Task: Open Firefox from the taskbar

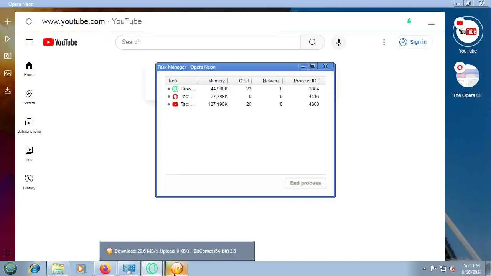Action: click(x=105, y=268)
